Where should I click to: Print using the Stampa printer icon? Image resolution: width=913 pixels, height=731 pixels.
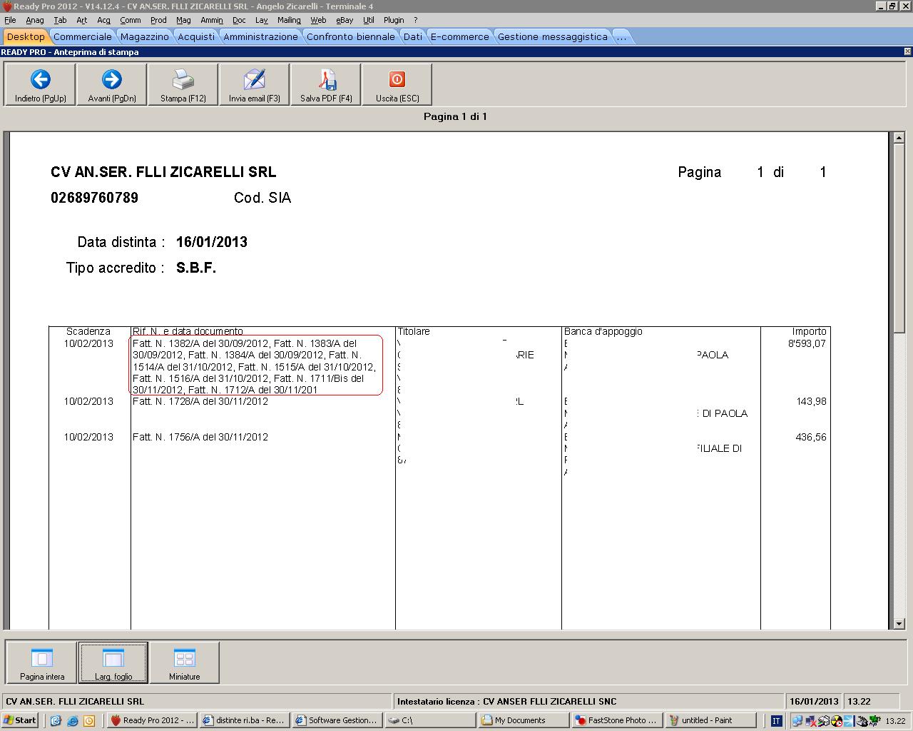[x=183, y=79]
